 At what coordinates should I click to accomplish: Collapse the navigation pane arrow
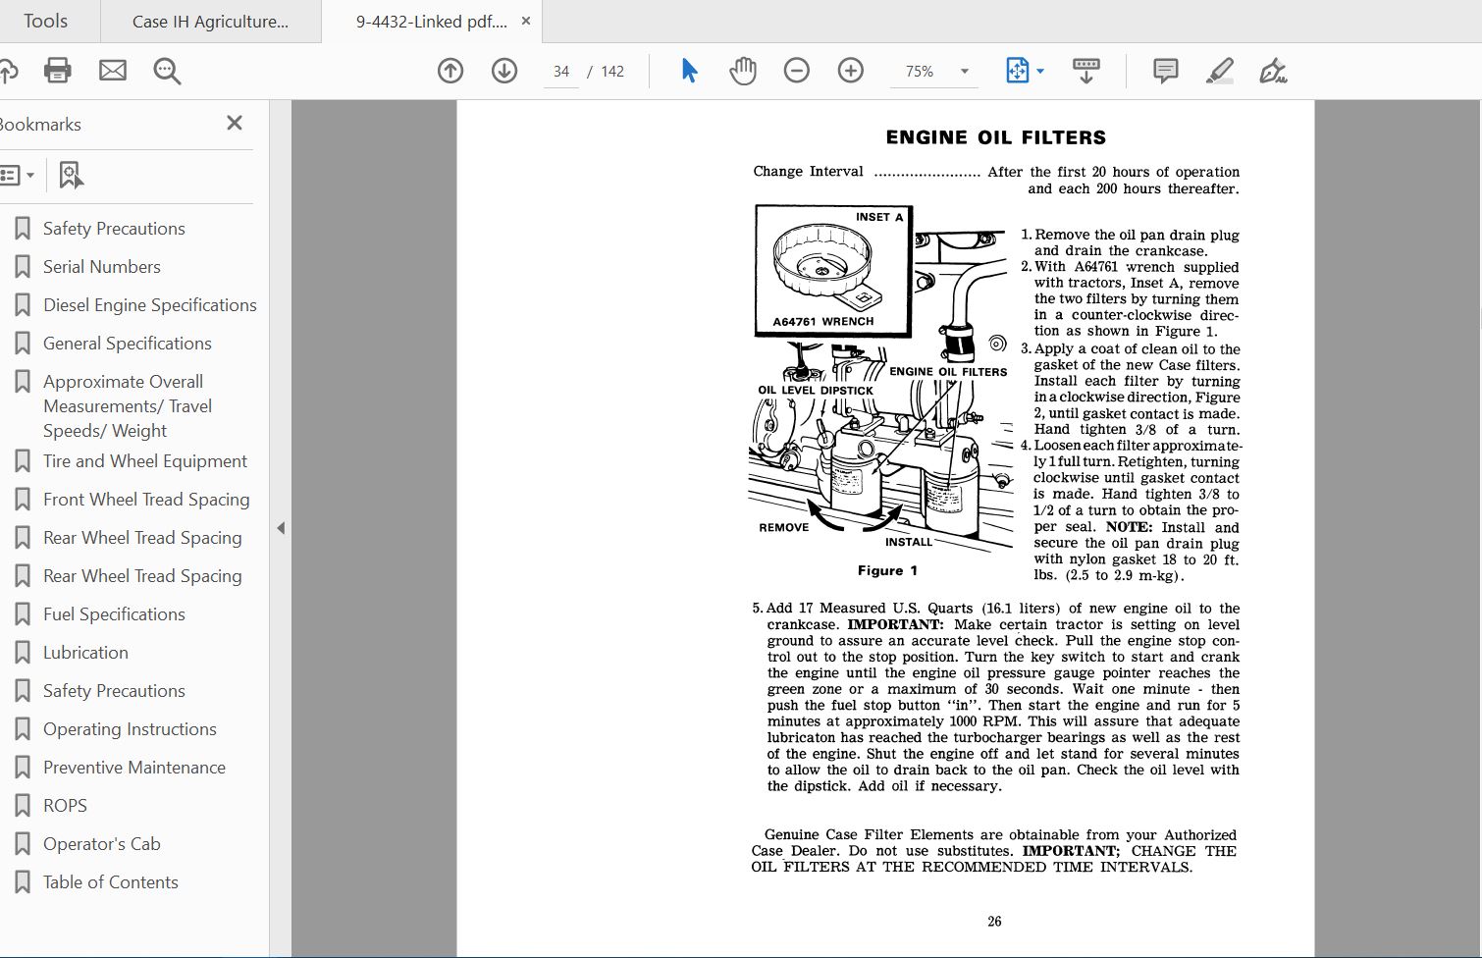click(x=281, y=528)
